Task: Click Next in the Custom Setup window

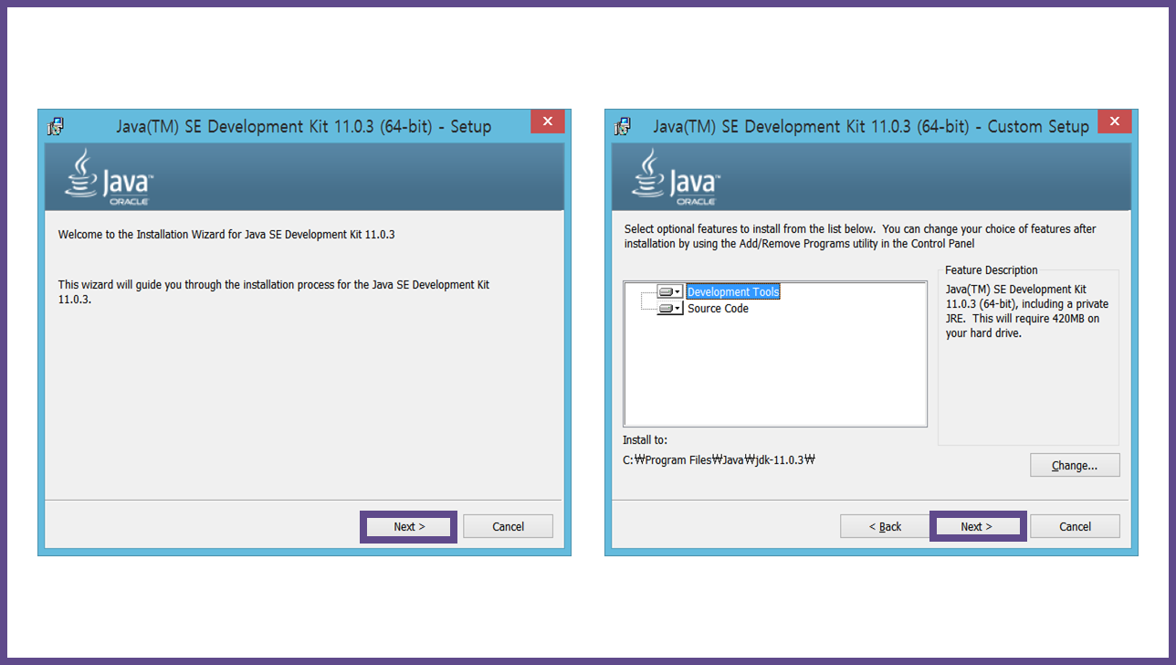Action: point(977,526)
